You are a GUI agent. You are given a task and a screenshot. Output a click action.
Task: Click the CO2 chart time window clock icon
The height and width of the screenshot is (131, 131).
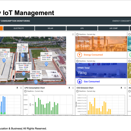point(77,91)
